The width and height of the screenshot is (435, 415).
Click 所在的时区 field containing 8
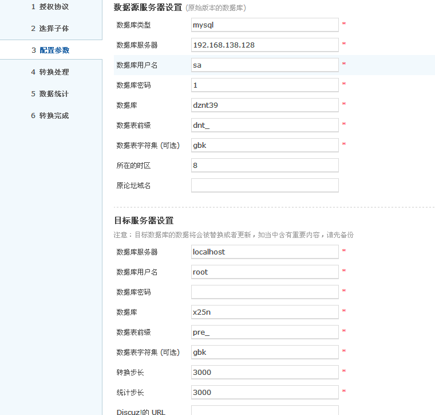(x=264, y=165)
